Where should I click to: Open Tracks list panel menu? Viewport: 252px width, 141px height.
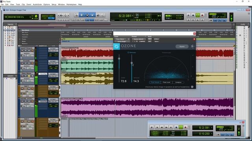coord(16,24)
